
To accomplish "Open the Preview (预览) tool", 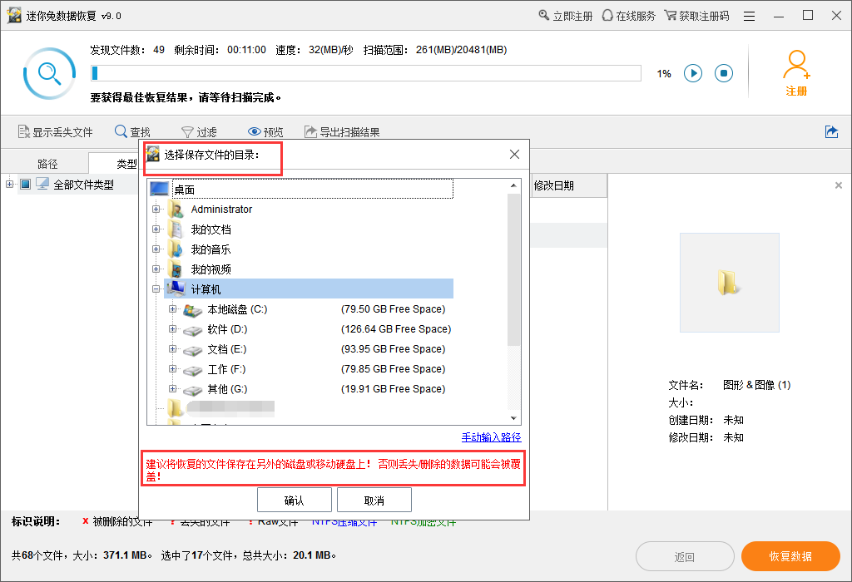I will pos(265,132).
